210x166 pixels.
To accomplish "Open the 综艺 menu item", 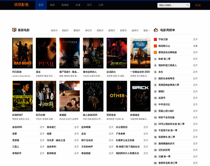I will coord(89,5).
